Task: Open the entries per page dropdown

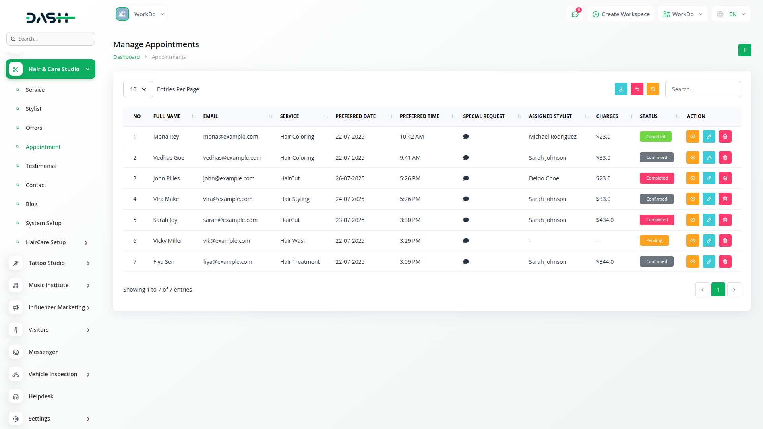Action: click(x=138, y=89)
